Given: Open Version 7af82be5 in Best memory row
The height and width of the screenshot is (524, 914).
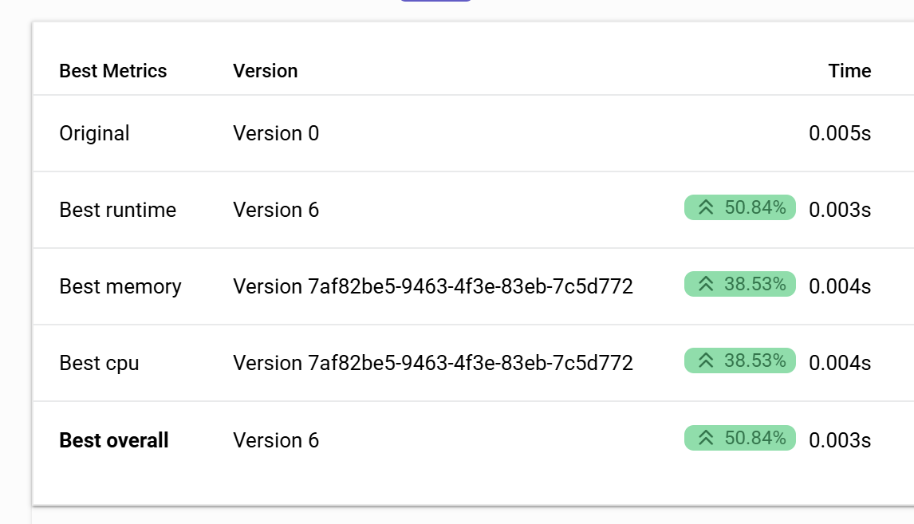Looking at the screenshot, I should (x=433, y=286).
